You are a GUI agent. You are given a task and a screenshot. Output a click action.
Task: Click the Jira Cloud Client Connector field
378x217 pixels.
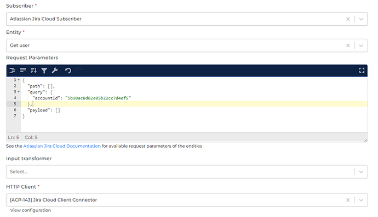click(187, 200)
